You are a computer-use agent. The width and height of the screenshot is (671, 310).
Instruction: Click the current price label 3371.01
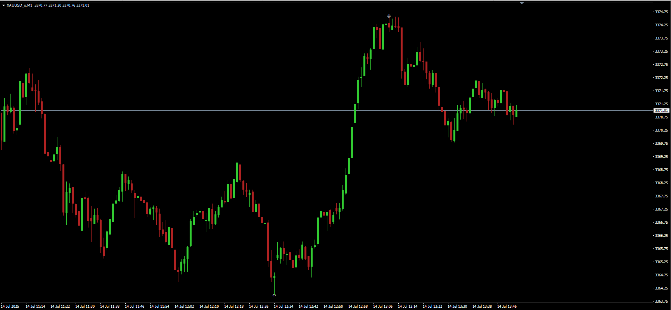tap(661, 111)
